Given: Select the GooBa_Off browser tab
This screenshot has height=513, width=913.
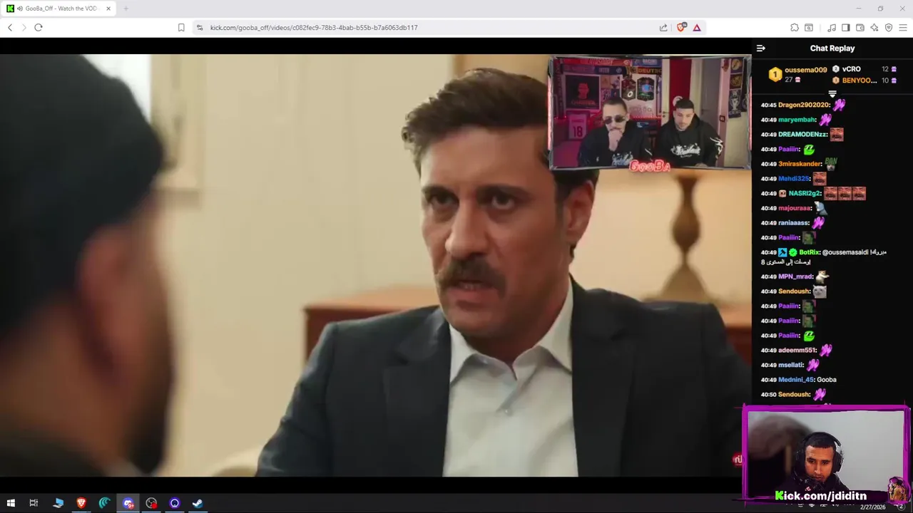Looking at the screenshot, I should point(60,9).
